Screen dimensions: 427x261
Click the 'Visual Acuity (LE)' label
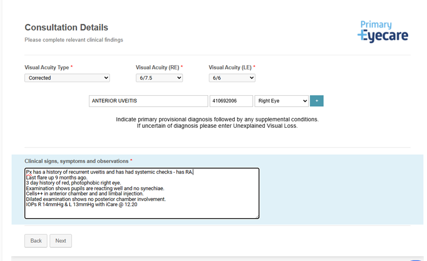click(230, 68)
